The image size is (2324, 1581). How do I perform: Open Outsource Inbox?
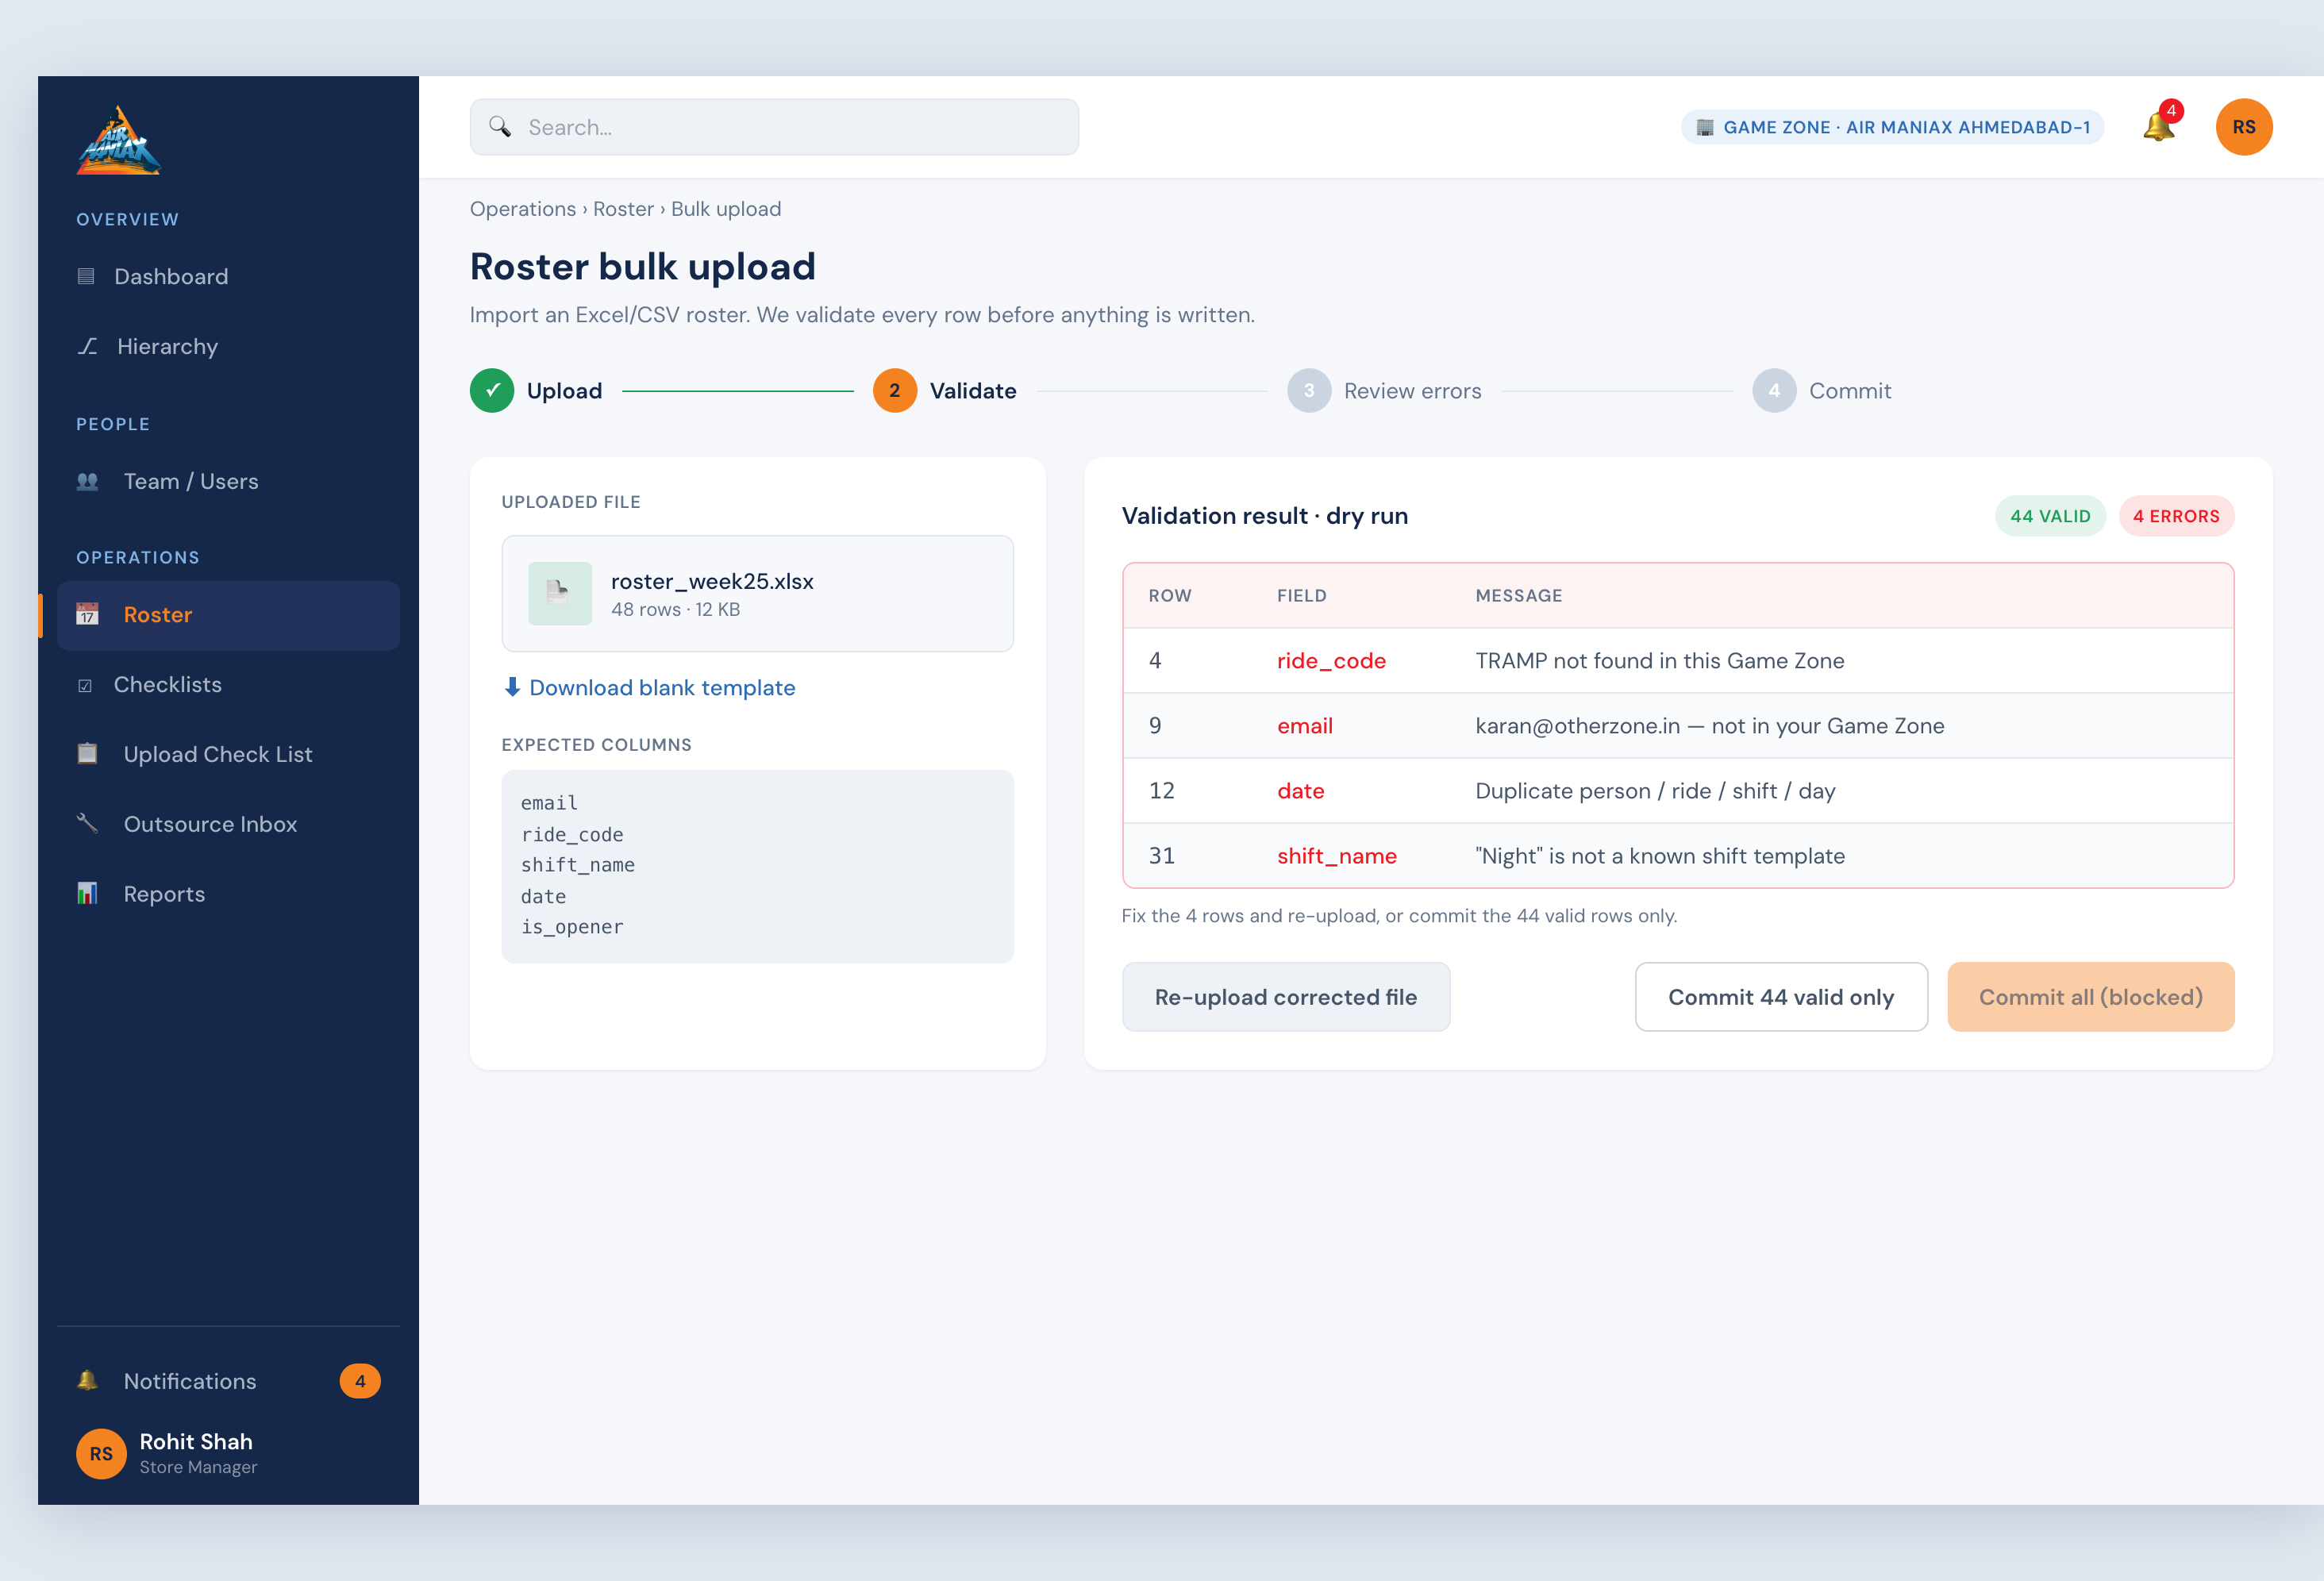pos(228,824)
